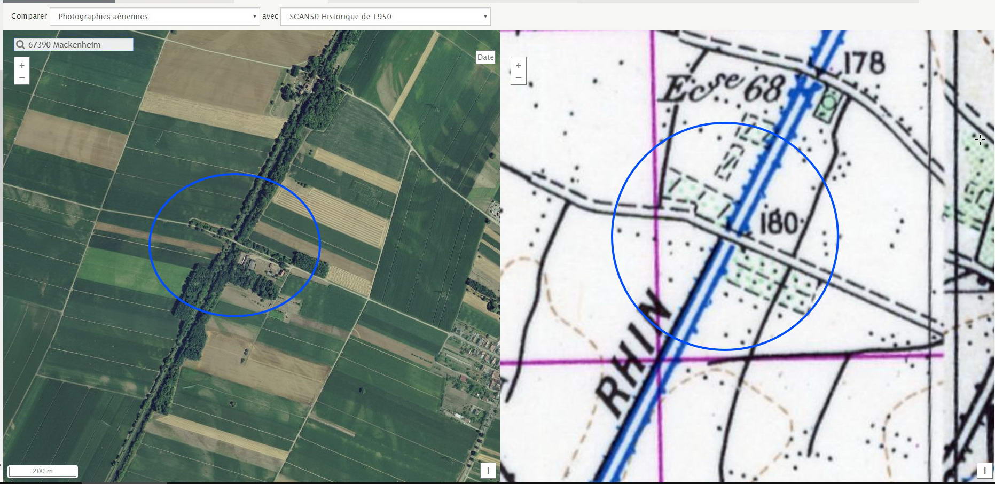Viewport: 995px width, 484px height.
Task: Click the green circle symbol beside 178
Action: tap(828, 104)
